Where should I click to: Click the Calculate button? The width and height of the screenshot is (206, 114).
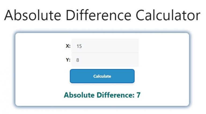[x=102, y=76]
